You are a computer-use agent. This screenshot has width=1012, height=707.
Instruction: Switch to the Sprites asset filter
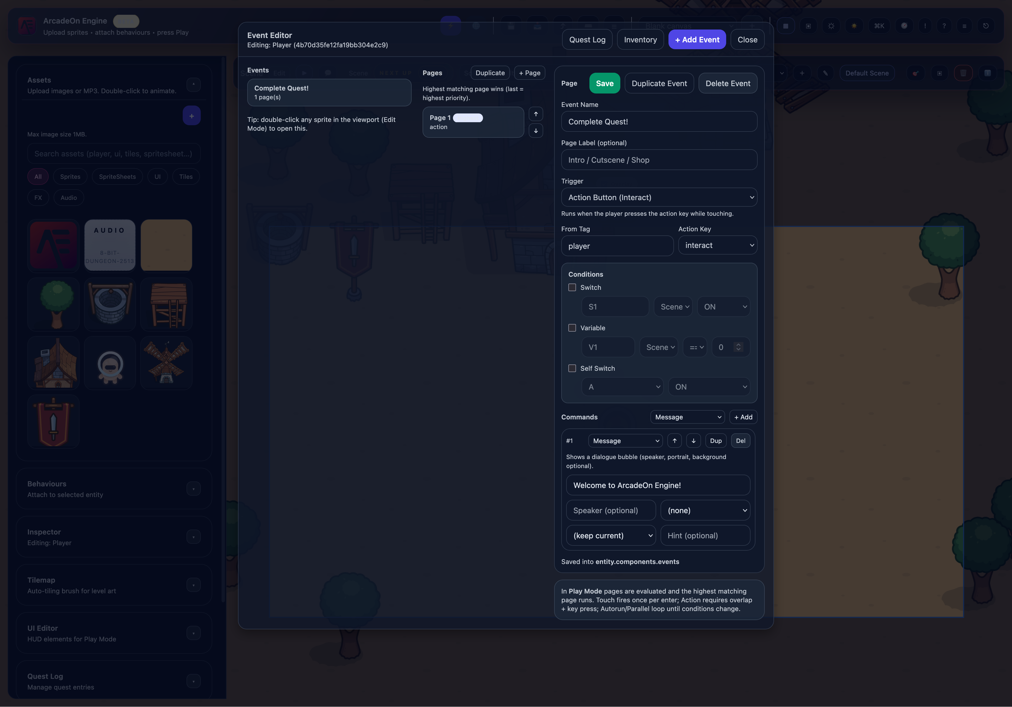tap(70, 176)
